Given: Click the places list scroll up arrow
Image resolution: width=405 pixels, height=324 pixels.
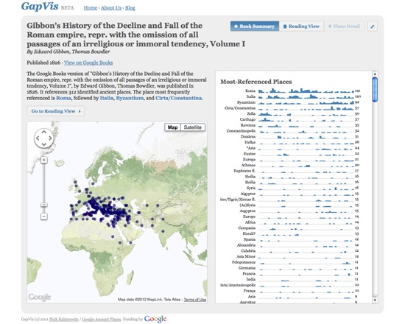Looking at the screenshot, I should pyautogui.click(x=375, y=74).
